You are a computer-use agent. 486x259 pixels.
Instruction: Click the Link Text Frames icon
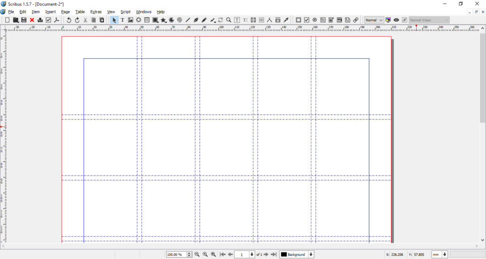click(253, 20)
